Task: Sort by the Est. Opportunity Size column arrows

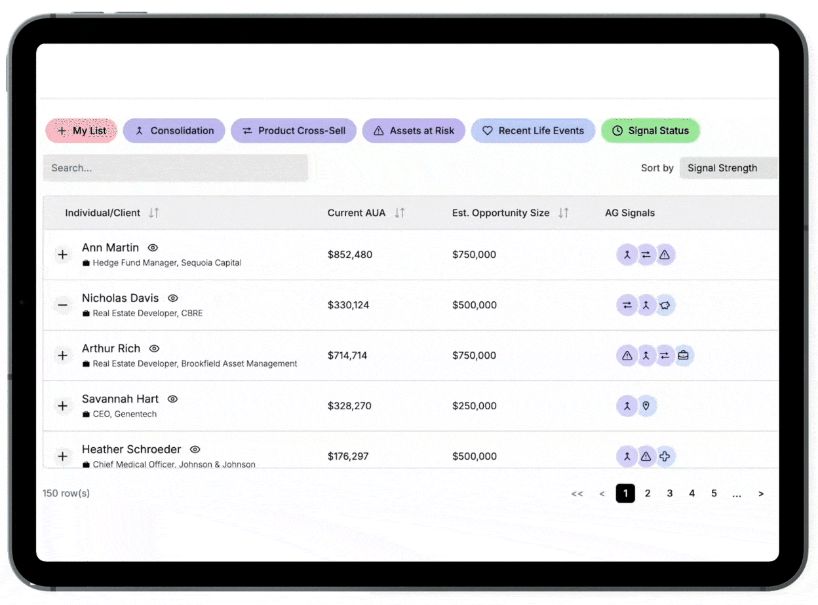Action: (x=563, y=213)
